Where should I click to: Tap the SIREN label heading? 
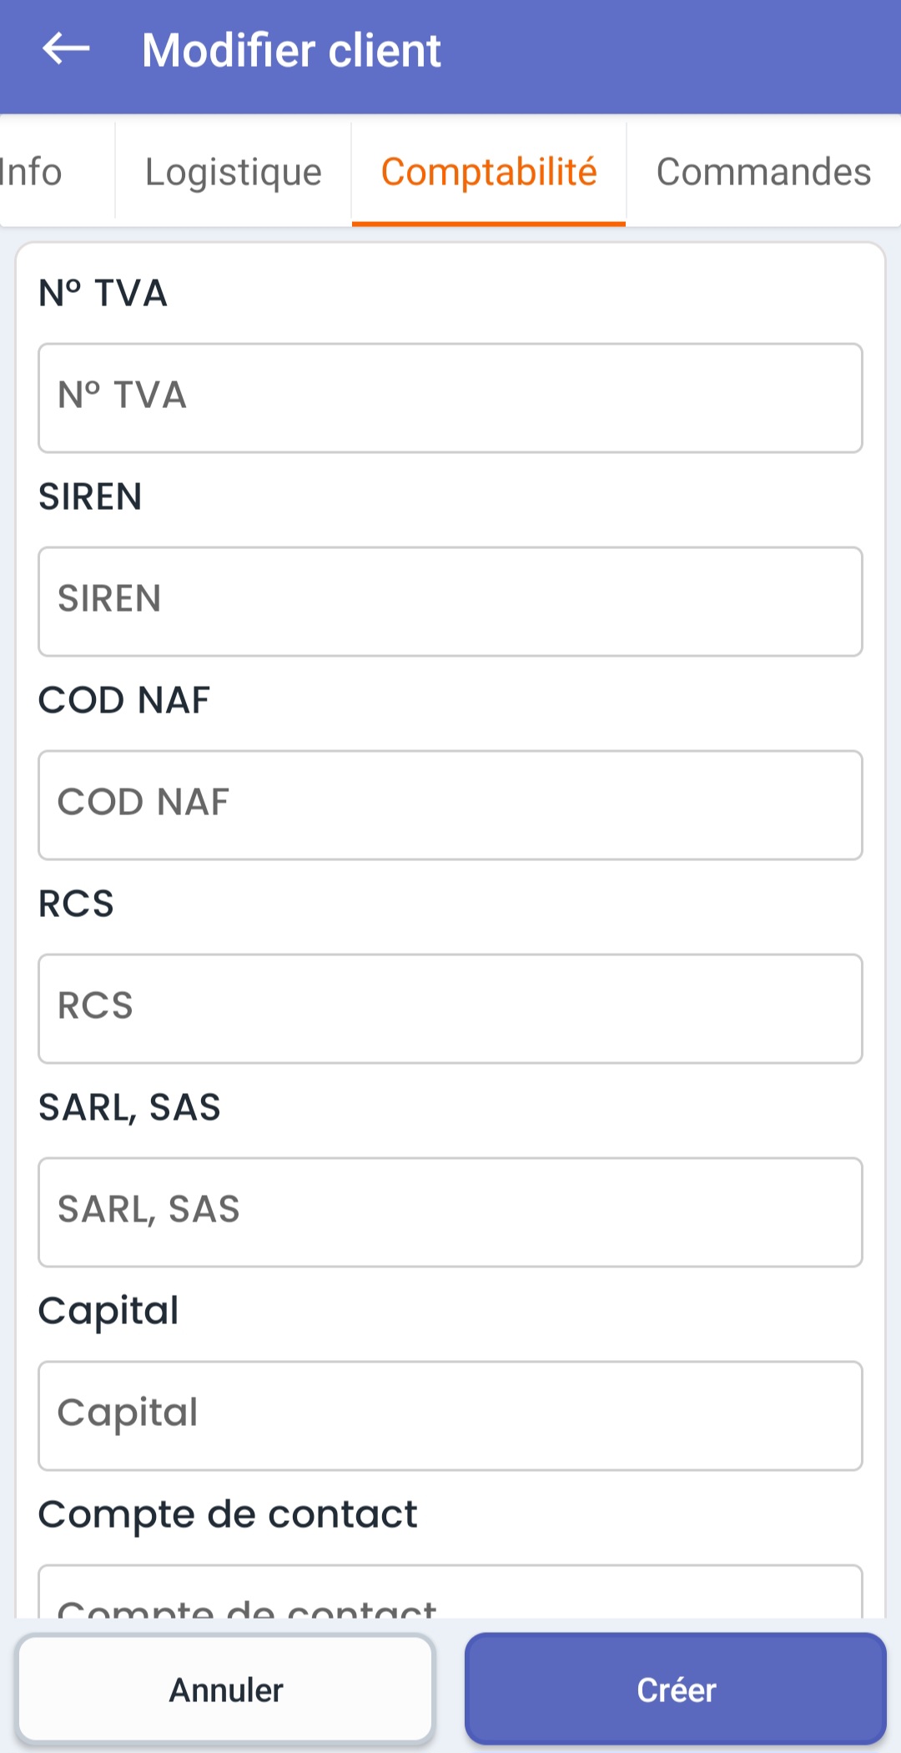[x=90, y=497]
